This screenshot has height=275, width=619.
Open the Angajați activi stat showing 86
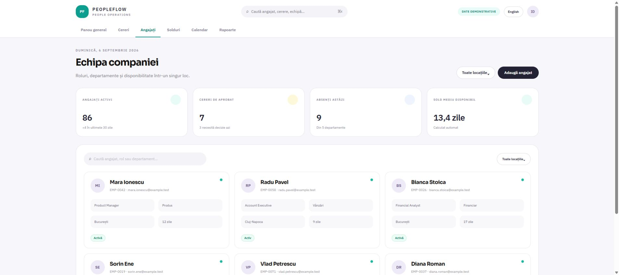pyautogui.click(x=132, y=112)
